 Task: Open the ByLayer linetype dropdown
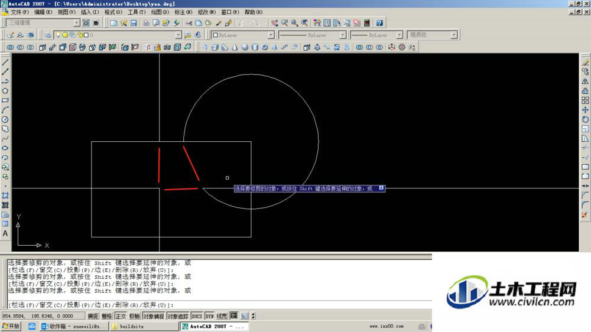(343, 35)
